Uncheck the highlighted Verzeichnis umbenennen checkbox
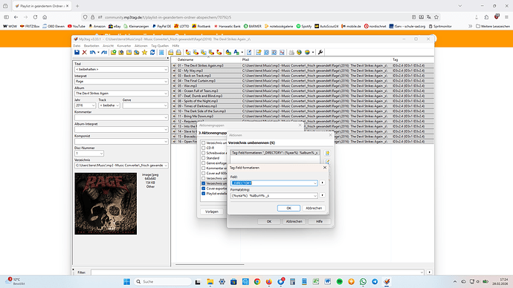The height and width of the screenshot is (288, 513). [x=204, y=183]
